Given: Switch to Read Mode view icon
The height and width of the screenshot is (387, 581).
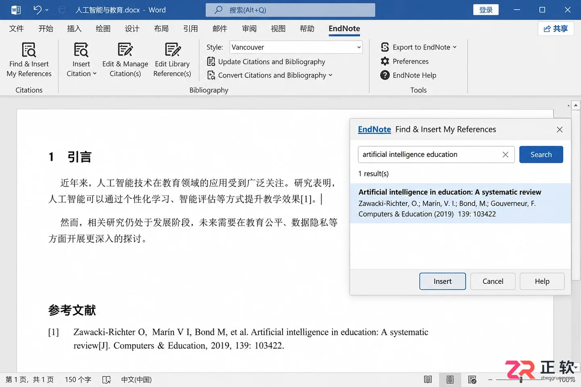Looking at the screenshot, I should click(428, 379).
